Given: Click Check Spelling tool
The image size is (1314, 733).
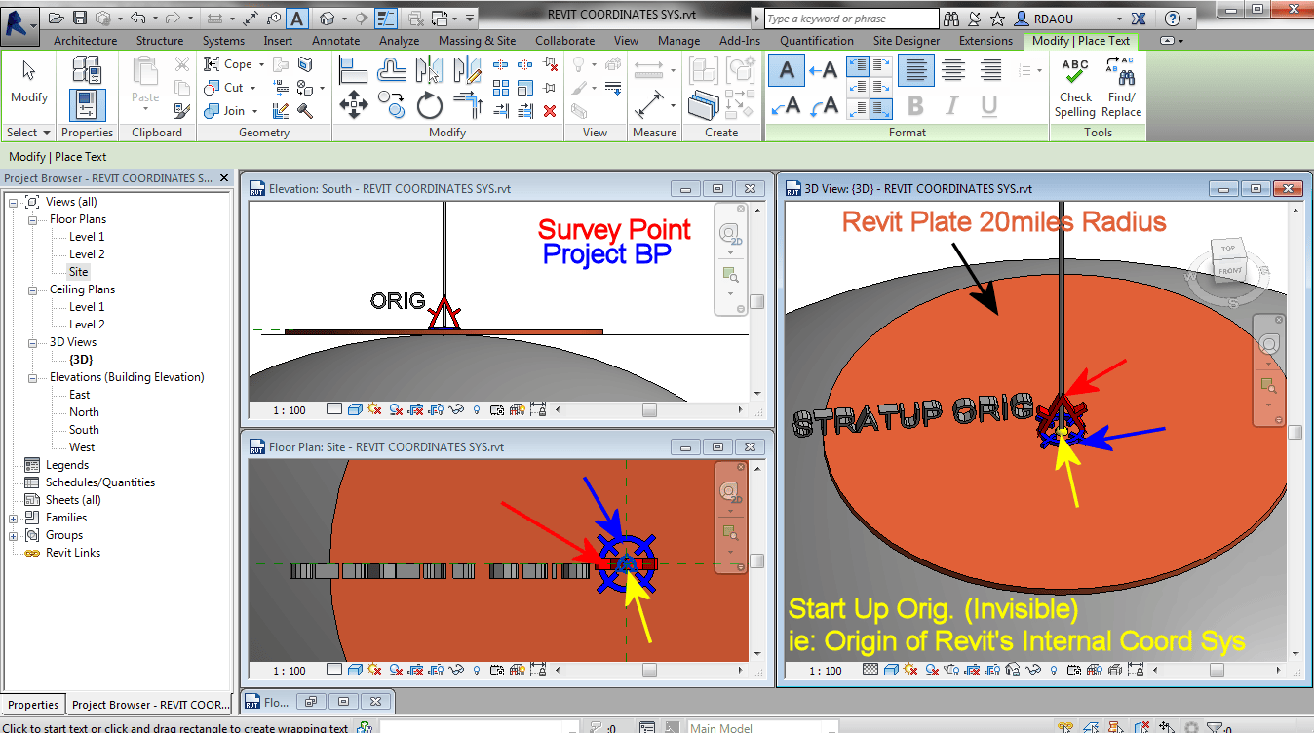Looking at the screenshot, I should 1075,88.
